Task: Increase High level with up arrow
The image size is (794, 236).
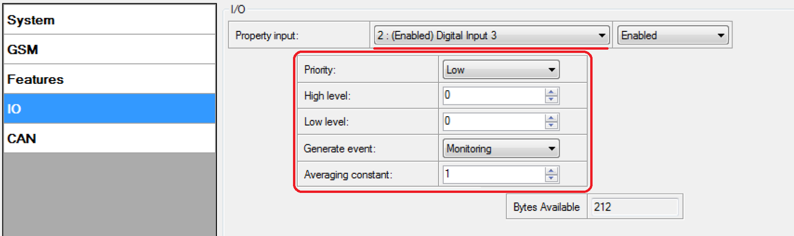Action: (x=551, y=92)
